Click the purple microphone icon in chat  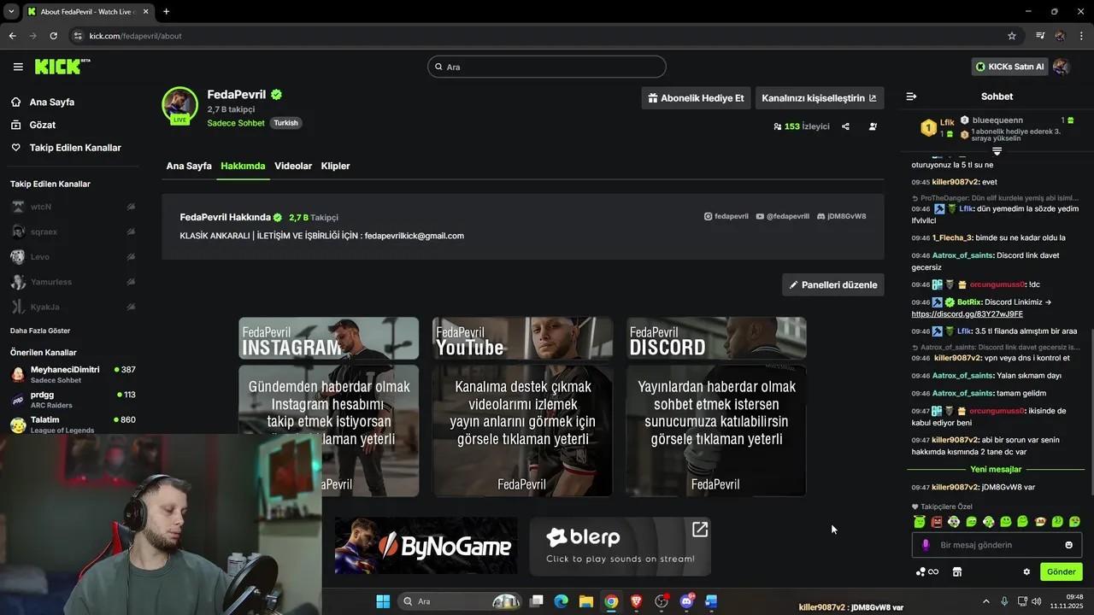[926, 545]
